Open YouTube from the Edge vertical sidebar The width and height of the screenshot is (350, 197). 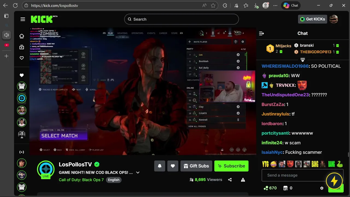pos(7,45)
